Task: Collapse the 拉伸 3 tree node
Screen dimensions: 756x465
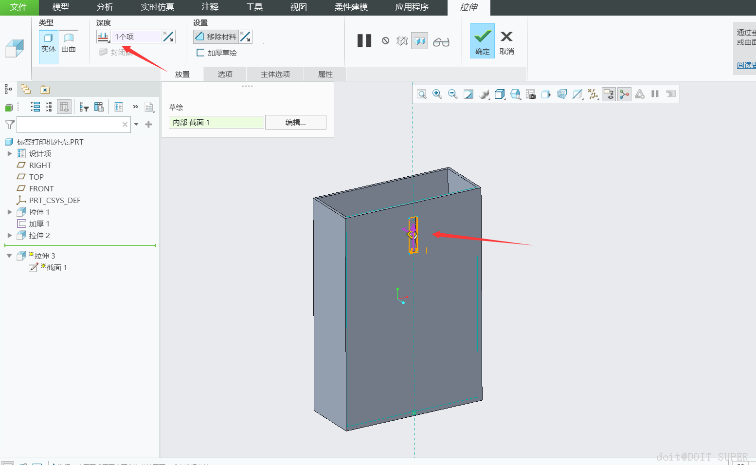Action: point(9,256)
